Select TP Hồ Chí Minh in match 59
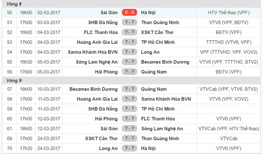The width and height of the screenshot is (263, 154). (158, 109)
